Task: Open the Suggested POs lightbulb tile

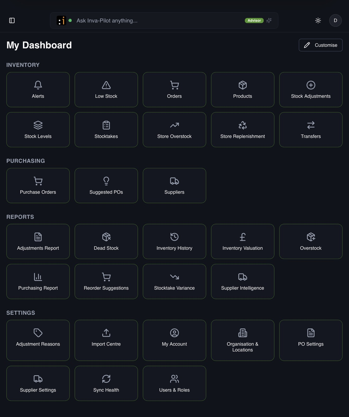Action: [106, 186]
